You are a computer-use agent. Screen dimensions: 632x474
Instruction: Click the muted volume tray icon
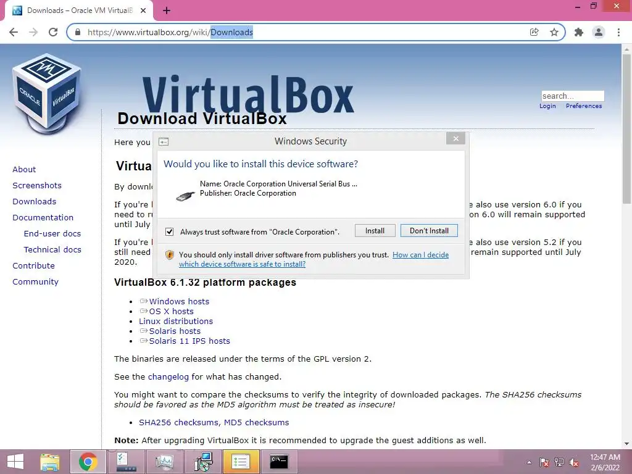coord(574,462)
